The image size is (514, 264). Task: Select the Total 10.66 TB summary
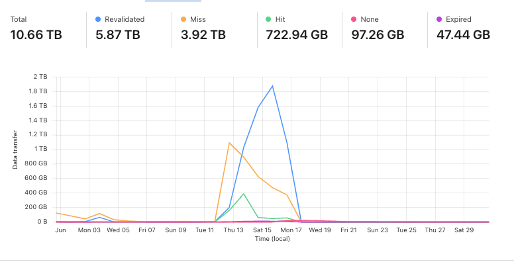tap(36, 29)
